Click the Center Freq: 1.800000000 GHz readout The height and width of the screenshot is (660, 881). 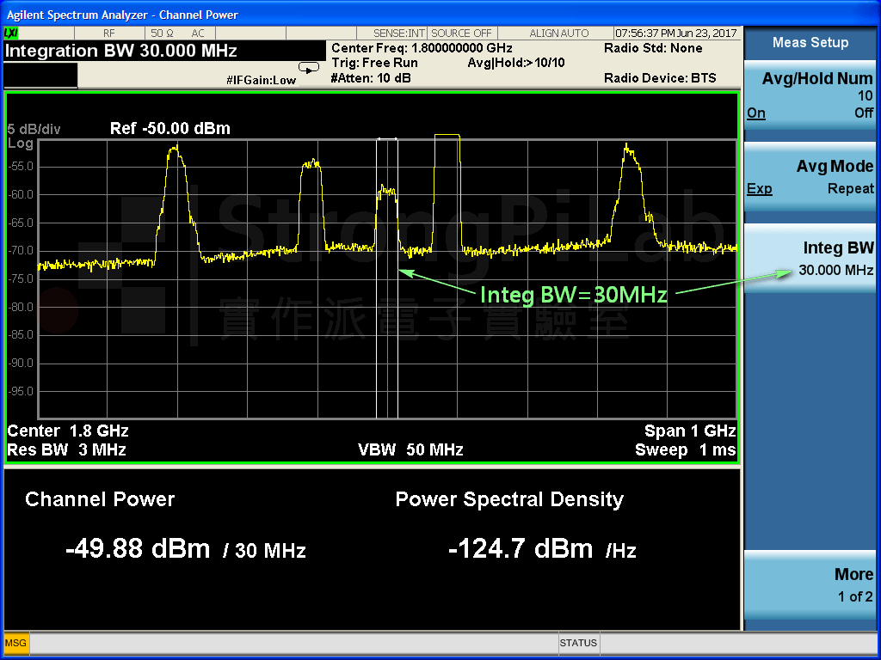point(422,48)
